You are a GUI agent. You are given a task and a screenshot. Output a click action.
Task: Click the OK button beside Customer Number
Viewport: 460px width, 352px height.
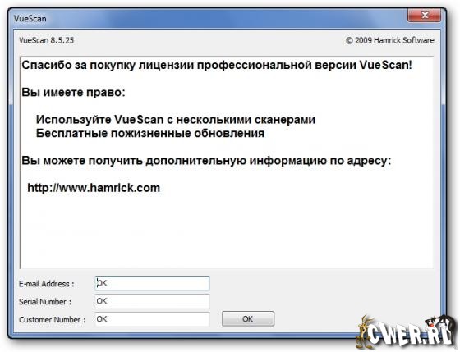click(x=248, y=318)
